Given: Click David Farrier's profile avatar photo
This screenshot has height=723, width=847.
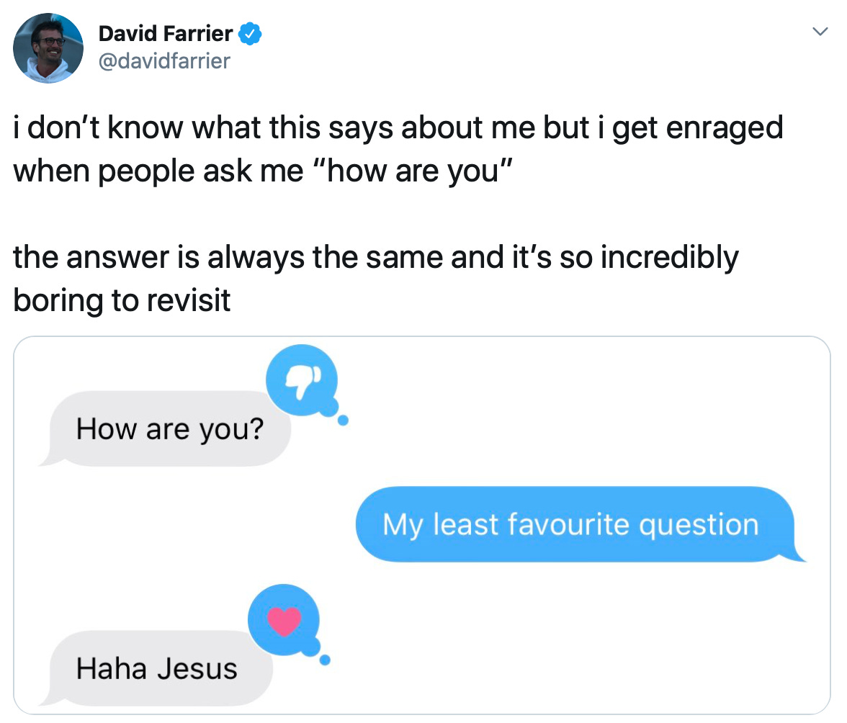Looking at the screenshot, I should click(48, 48).
